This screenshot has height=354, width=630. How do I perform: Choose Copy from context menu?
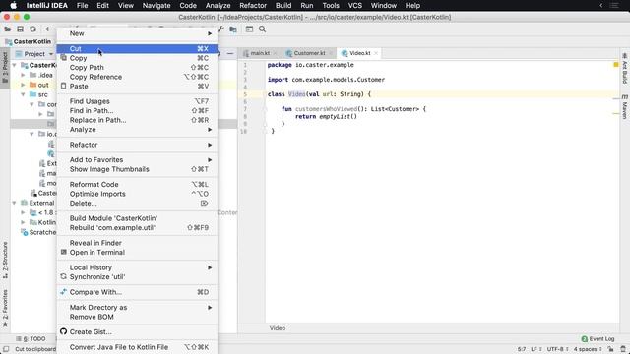tap(137, 58)
